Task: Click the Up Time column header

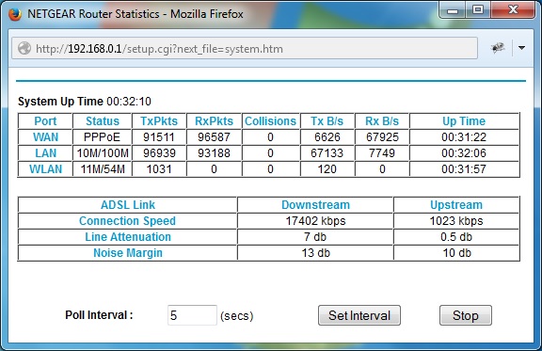Action: [x=464, y=121]
